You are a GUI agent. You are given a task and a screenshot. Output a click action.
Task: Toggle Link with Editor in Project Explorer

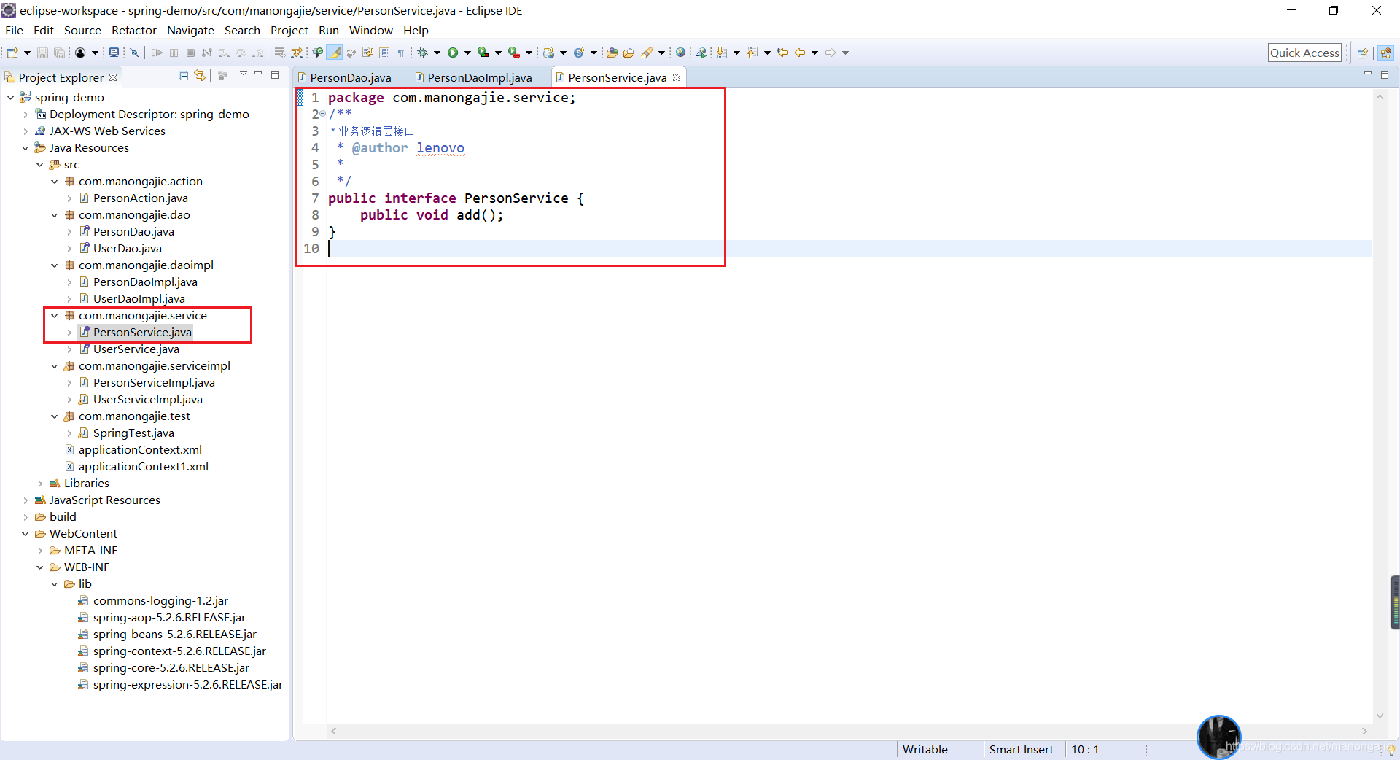pyautogui.click(x=200, y=75)
